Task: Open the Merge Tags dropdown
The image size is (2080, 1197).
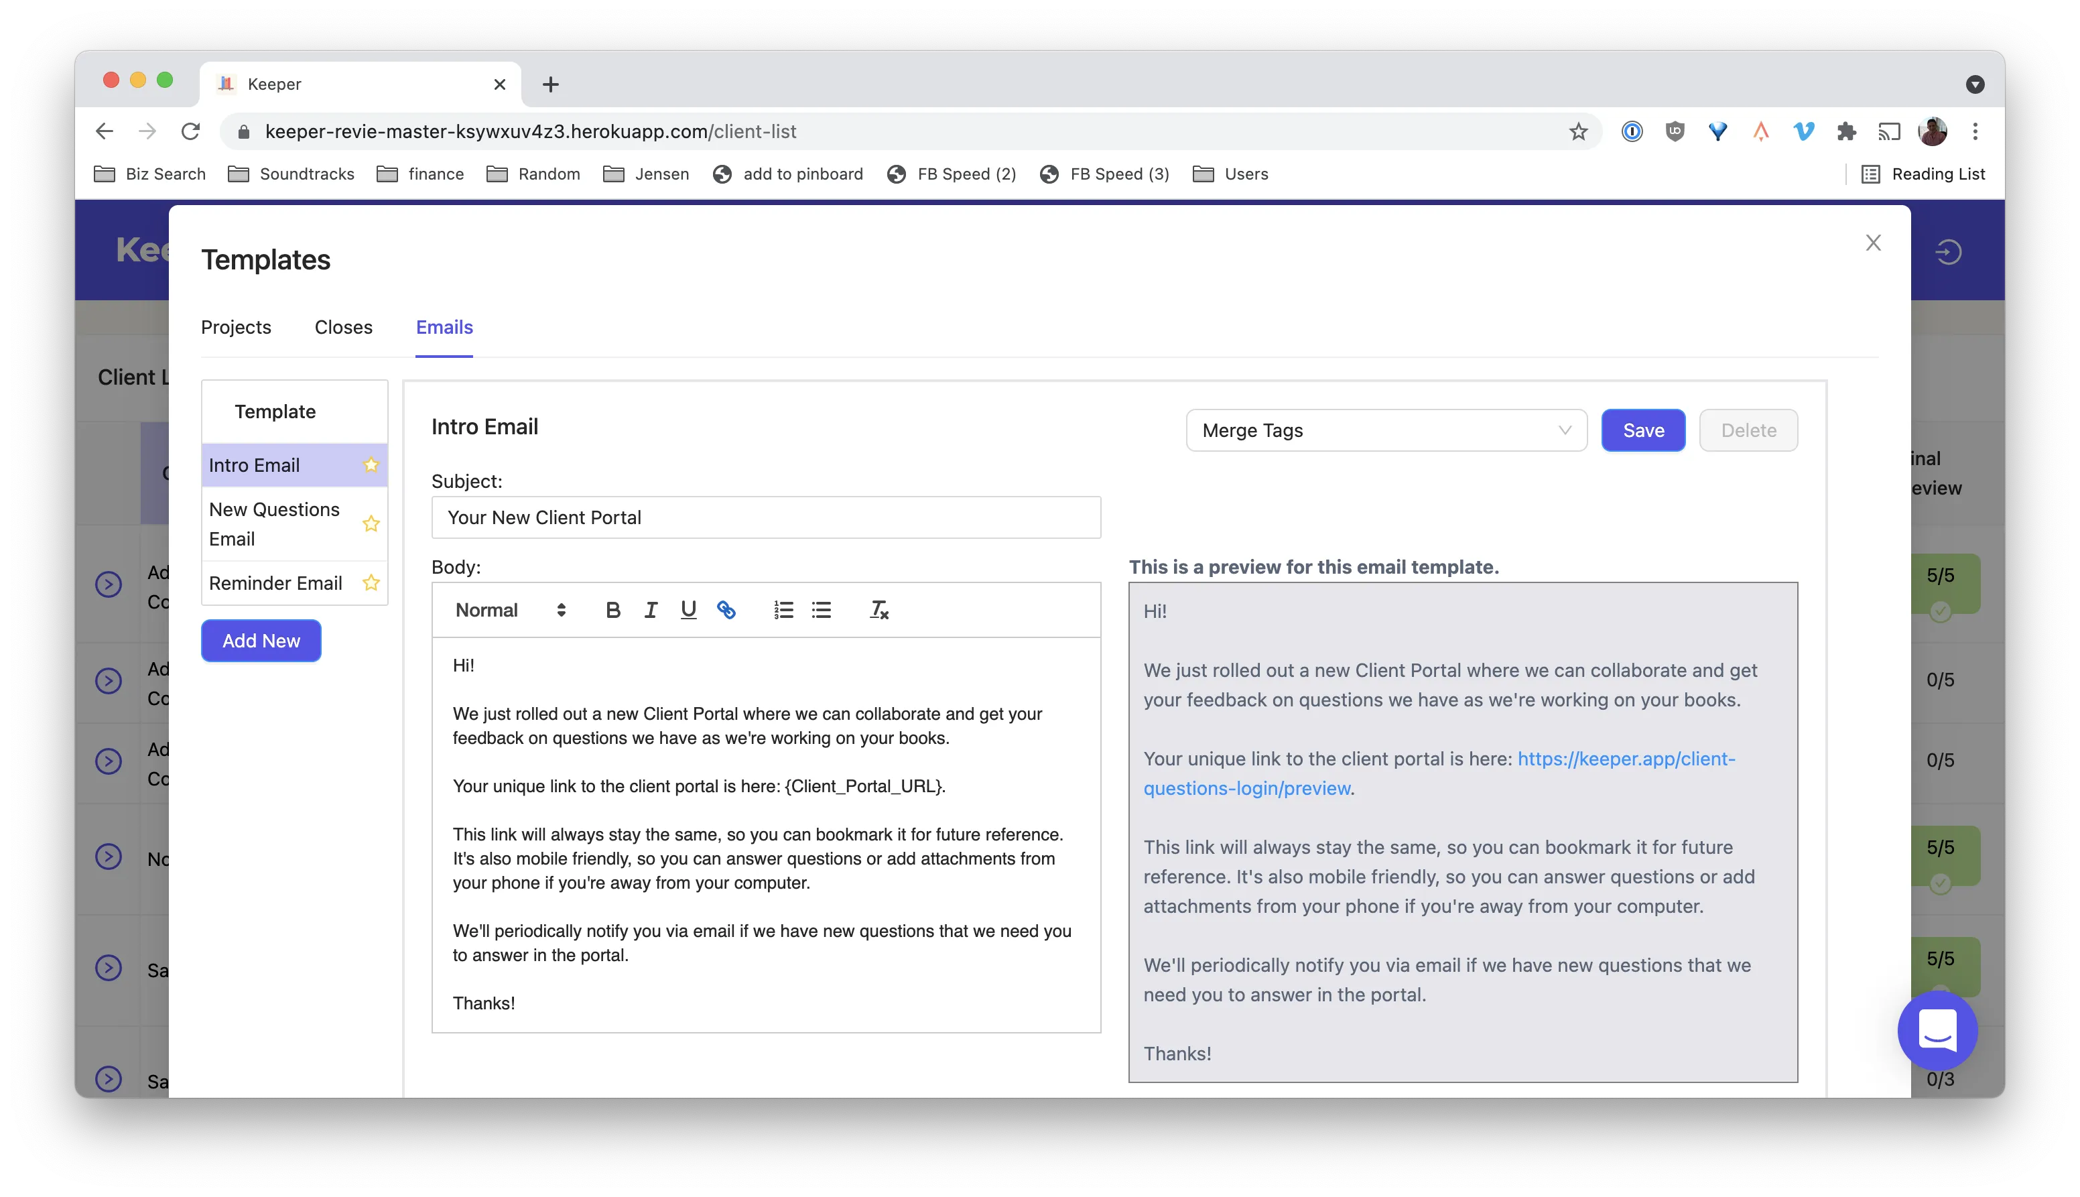Action: (1386, 430)
